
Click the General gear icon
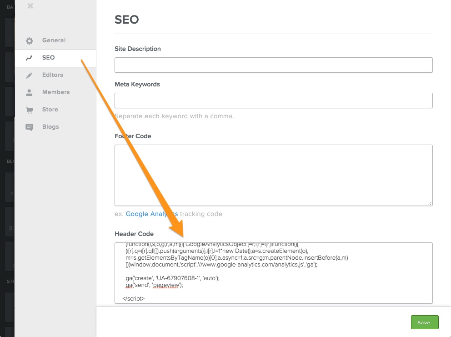coord(30,40)
